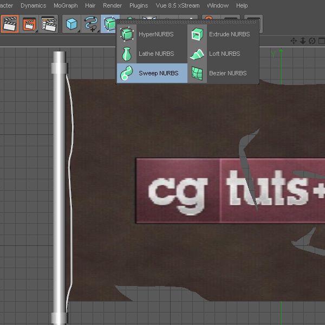The width and height of the screenshot is (325, 325).
Task: Click the active HyperNURBS toolbar icon
Action: click(x=109, y=24)
